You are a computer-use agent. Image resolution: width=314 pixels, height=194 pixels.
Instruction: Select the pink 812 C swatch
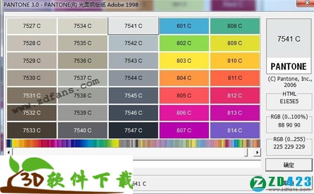click(235, 96)
